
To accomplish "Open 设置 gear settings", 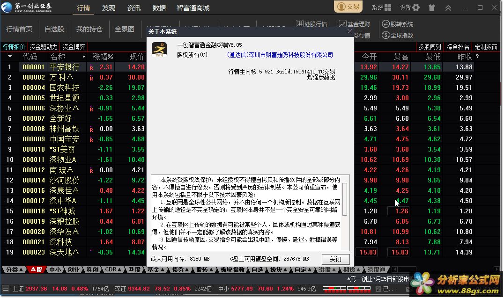I will [x=409, y=7].
